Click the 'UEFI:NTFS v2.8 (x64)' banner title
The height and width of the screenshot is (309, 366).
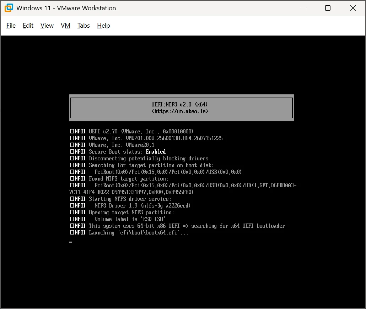179,104
